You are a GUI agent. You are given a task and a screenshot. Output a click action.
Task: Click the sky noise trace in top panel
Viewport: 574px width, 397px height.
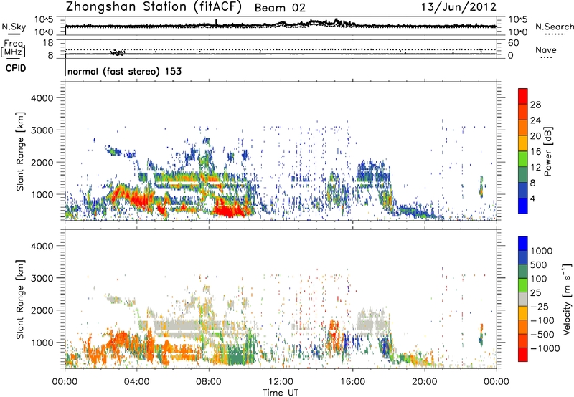point(281,26)
